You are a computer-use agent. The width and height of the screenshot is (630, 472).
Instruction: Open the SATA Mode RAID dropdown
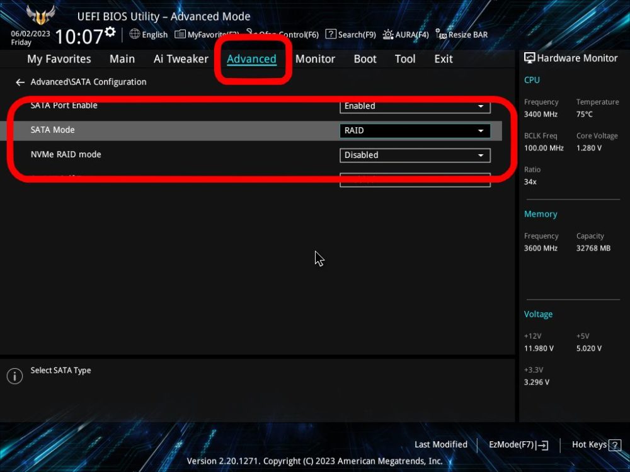pyautogui.click(x=415, y=131)
